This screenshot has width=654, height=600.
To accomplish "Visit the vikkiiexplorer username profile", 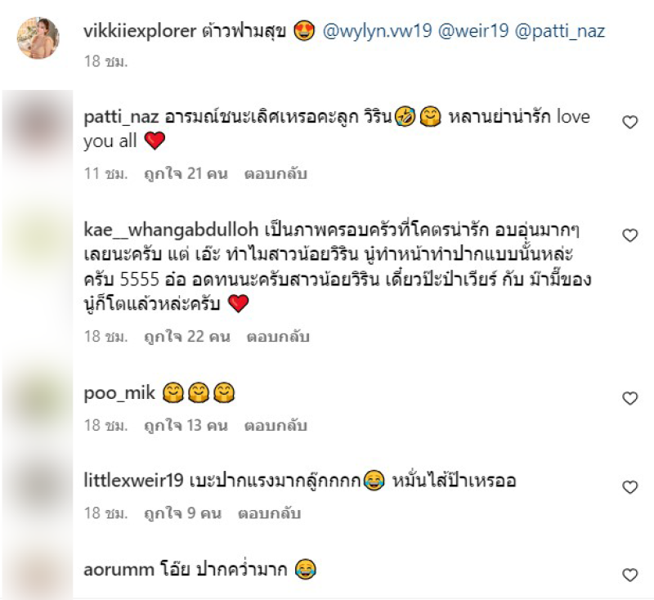I will (140, 31).
